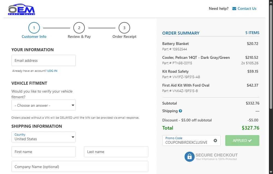Click First Aid Kit With Ford Oval item

(x=186, y=85)
